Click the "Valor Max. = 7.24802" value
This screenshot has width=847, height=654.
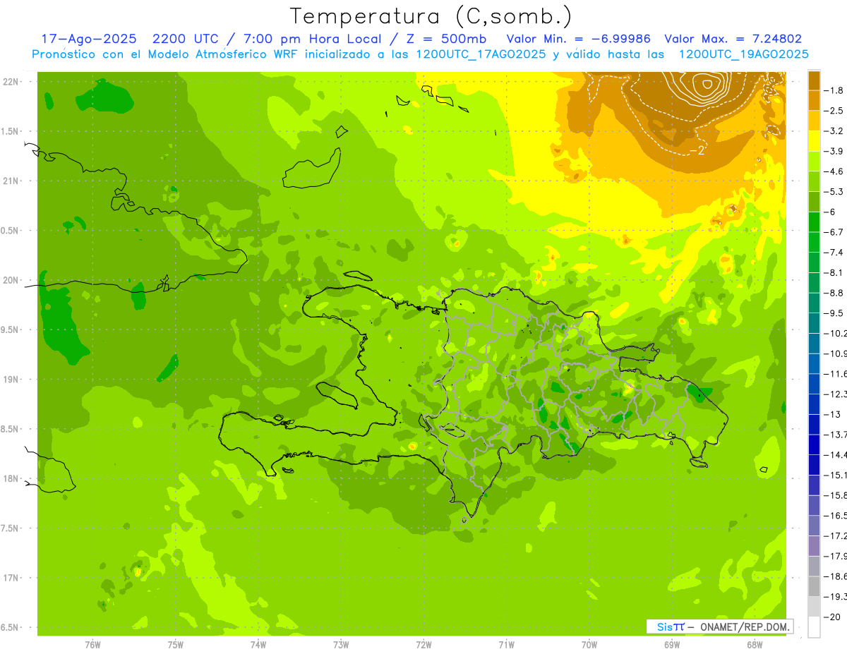coord(733,39)
